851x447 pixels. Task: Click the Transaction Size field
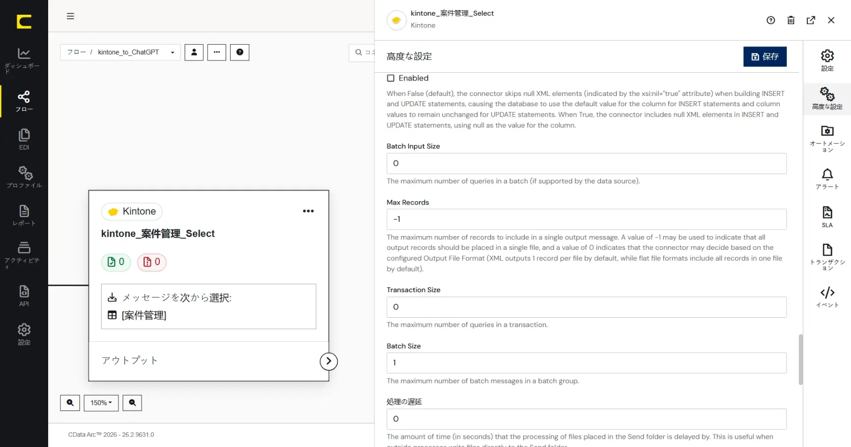(x=587, y=307)
